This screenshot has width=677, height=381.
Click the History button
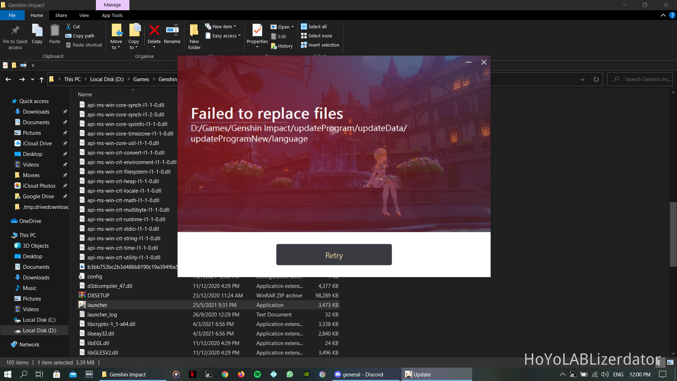(x=282, y=46)
